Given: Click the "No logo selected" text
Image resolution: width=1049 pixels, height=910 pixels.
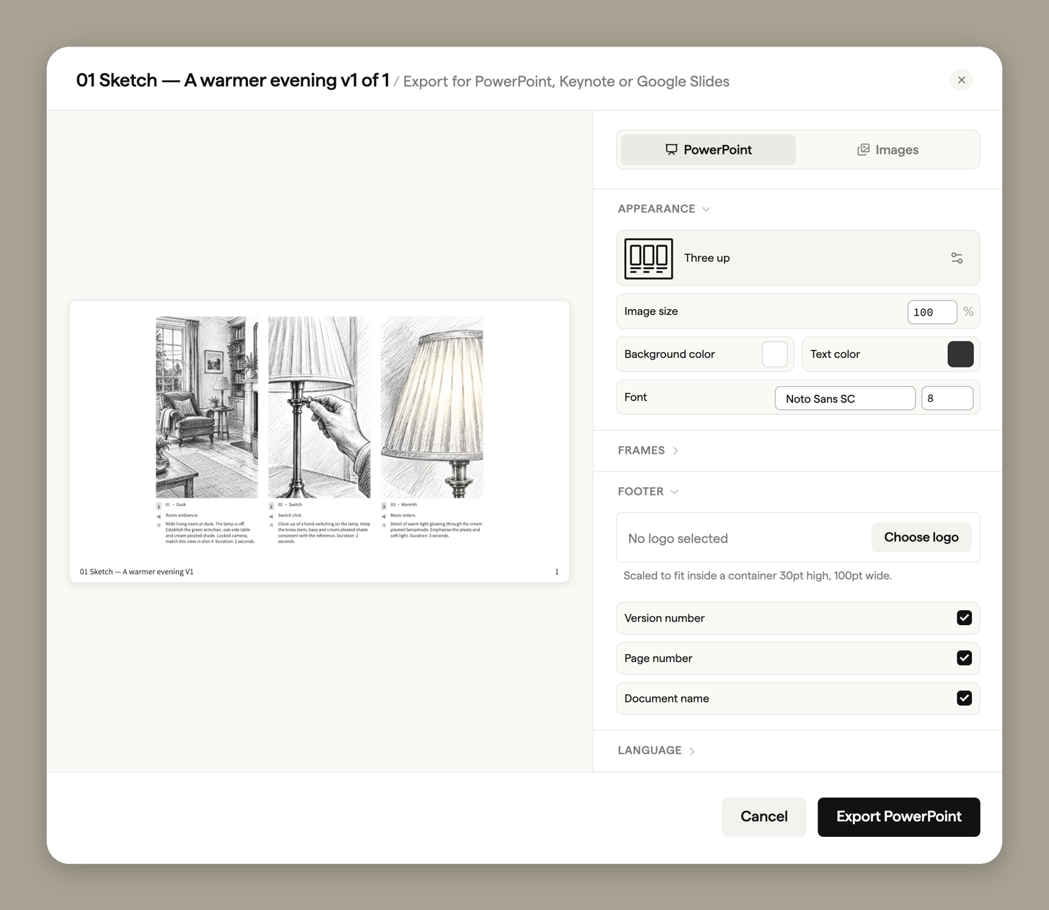Looking at the screenshot, I should pyautogui.click(x=677, y=538).
